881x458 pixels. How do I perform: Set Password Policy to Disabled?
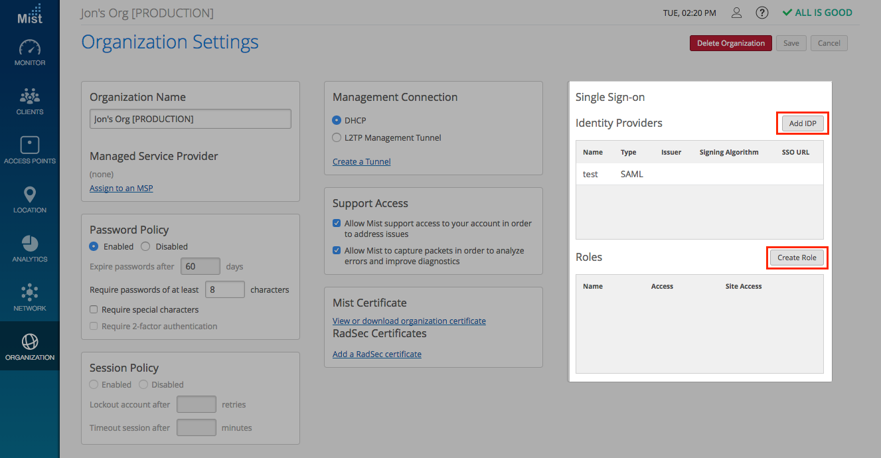click(x=145, y=246)
